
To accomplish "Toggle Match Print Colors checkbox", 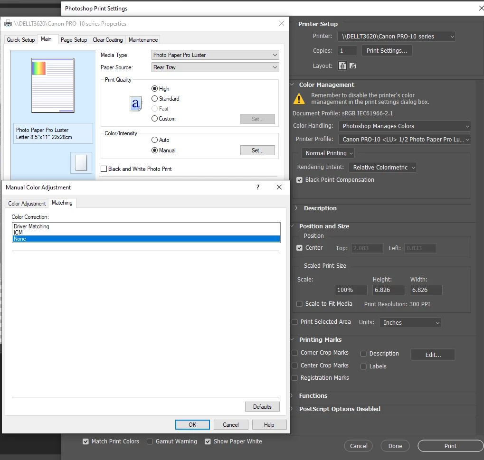I will [86, 441].
